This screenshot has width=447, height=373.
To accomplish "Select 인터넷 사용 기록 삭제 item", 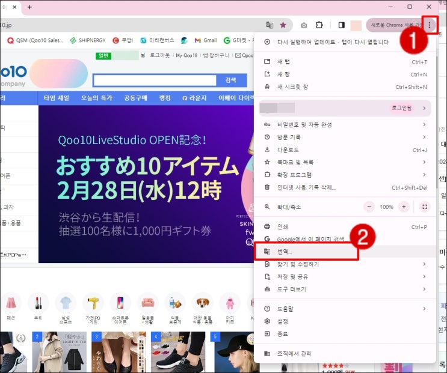I will coord(345,187).
